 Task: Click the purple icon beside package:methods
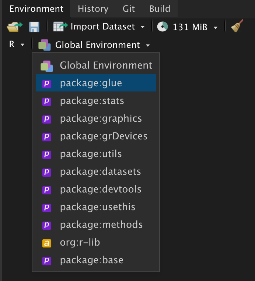coord(47,225)
